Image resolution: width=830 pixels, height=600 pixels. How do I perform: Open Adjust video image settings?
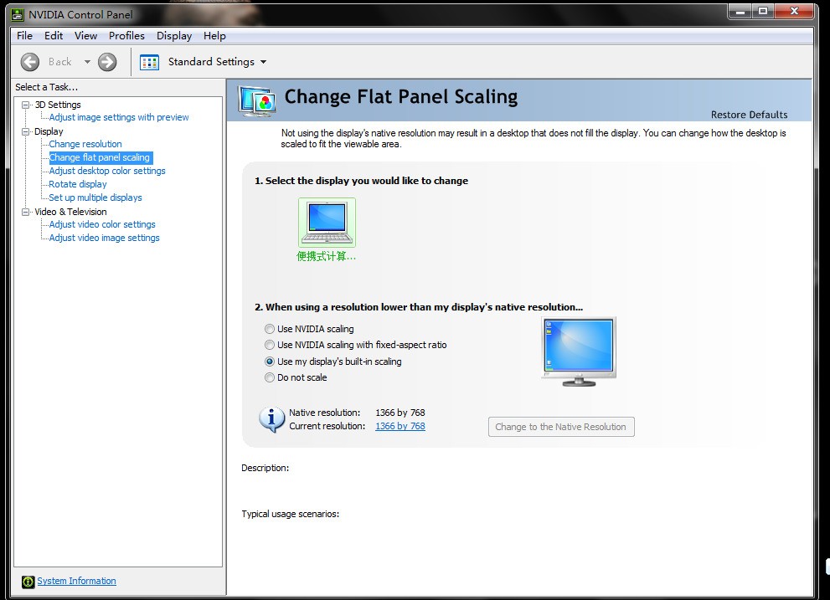pyautogui.click(x=105, y=238)
